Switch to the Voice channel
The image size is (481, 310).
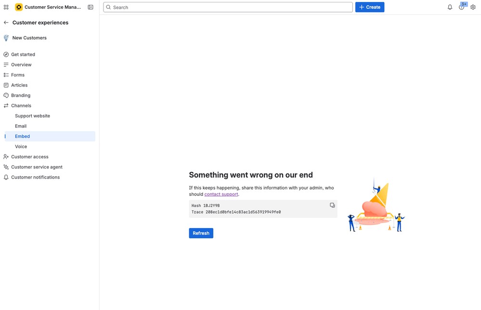click(x=21, y=146)
